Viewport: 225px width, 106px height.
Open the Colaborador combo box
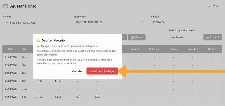(110, 22)
